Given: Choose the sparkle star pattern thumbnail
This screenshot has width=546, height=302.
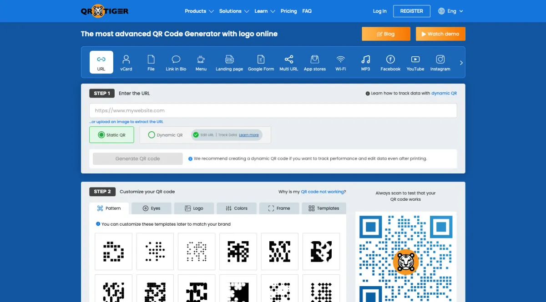Looking at the screenshot, I should [197, 251].
